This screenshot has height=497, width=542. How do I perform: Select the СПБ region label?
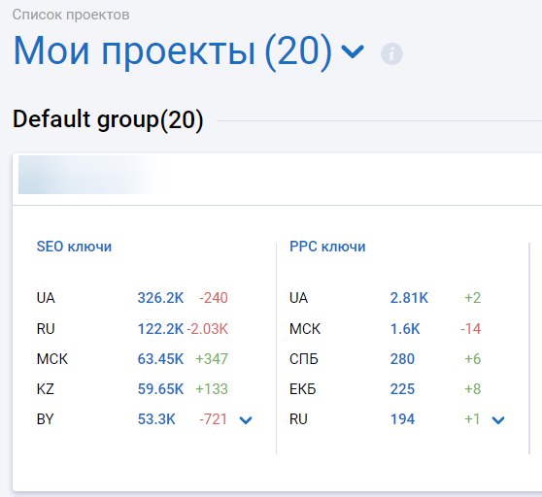[x=304, y=359]
